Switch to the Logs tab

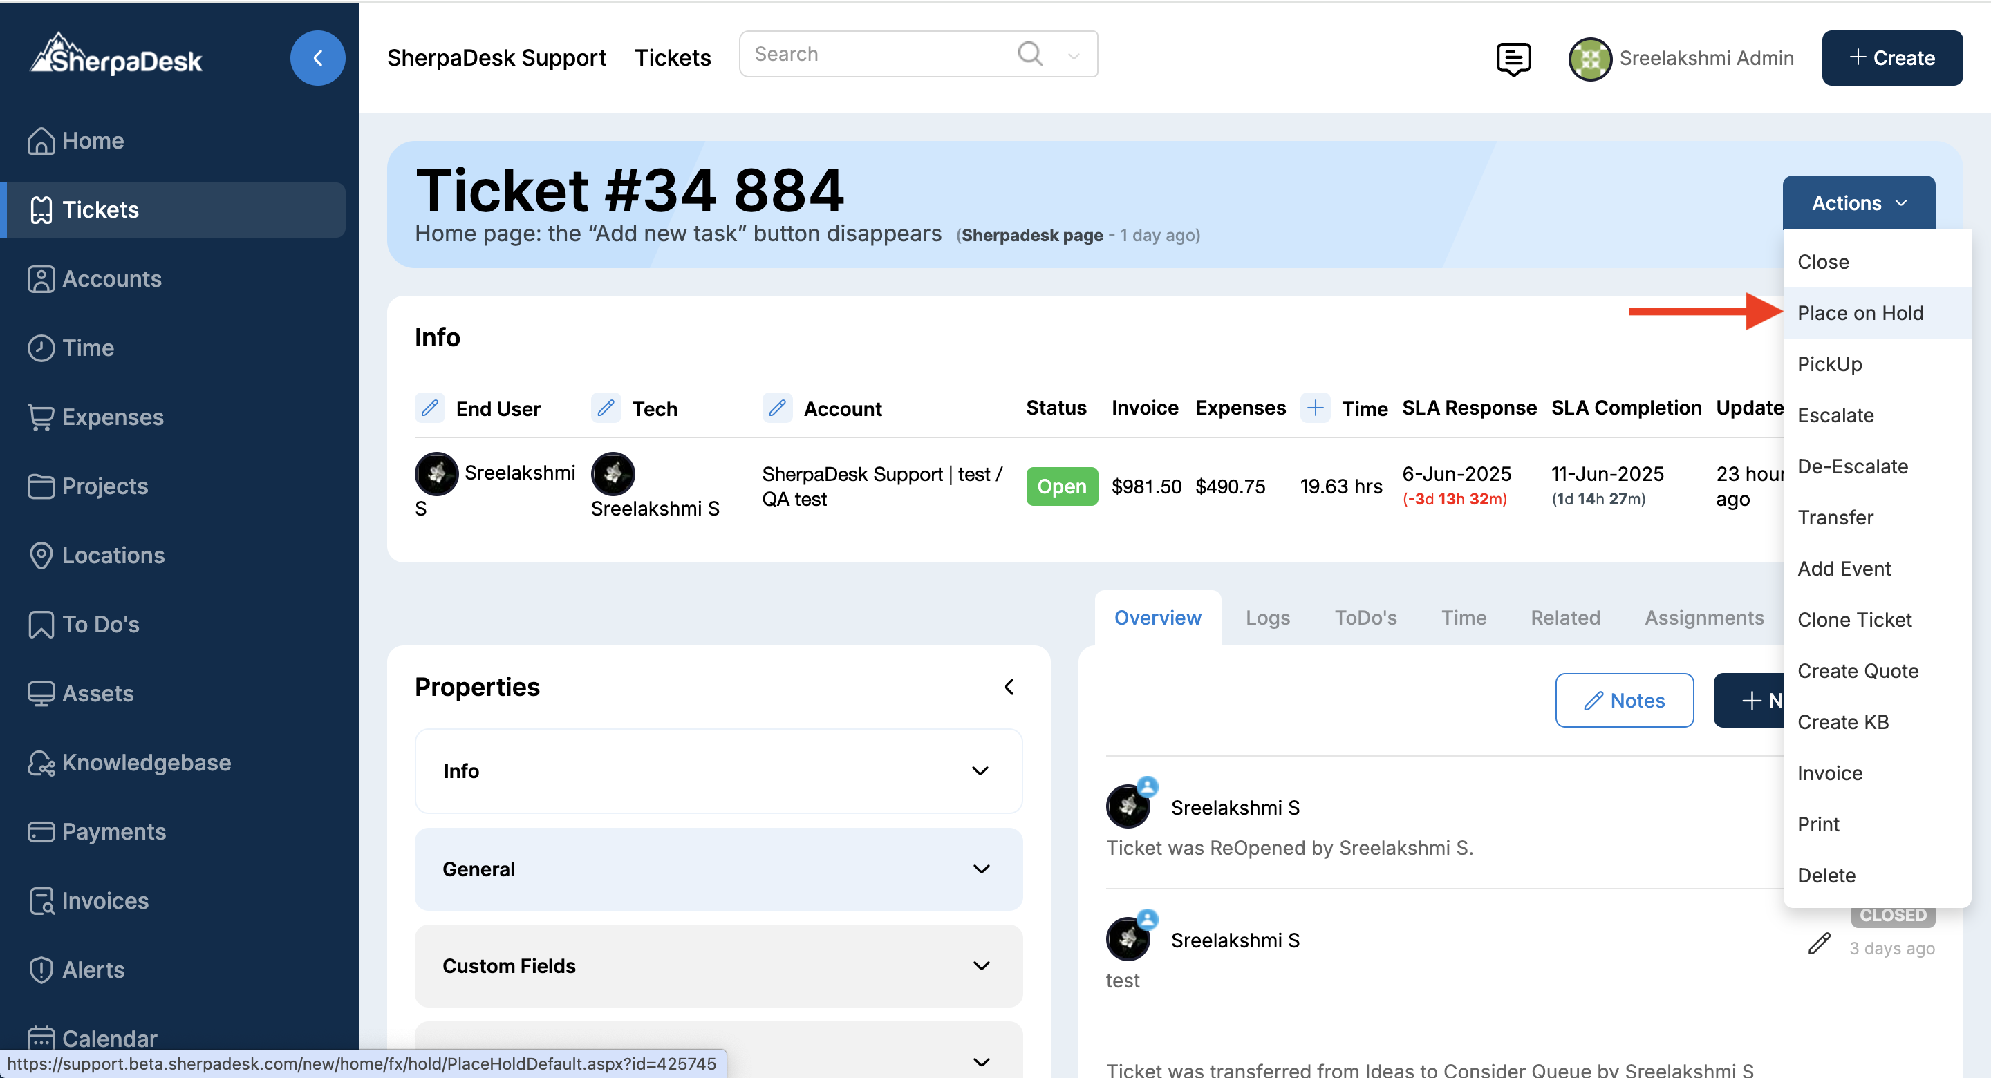tap(1268, 618)
